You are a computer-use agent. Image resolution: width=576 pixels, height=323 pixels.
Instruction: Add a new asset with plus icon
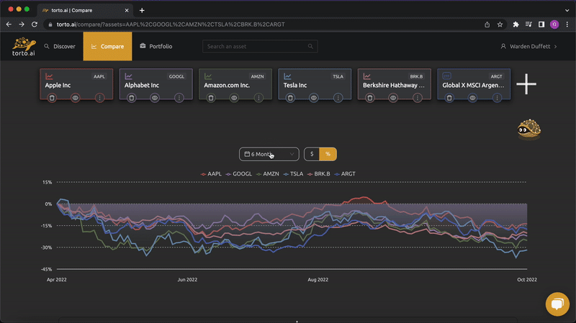[x=526, y=84]
